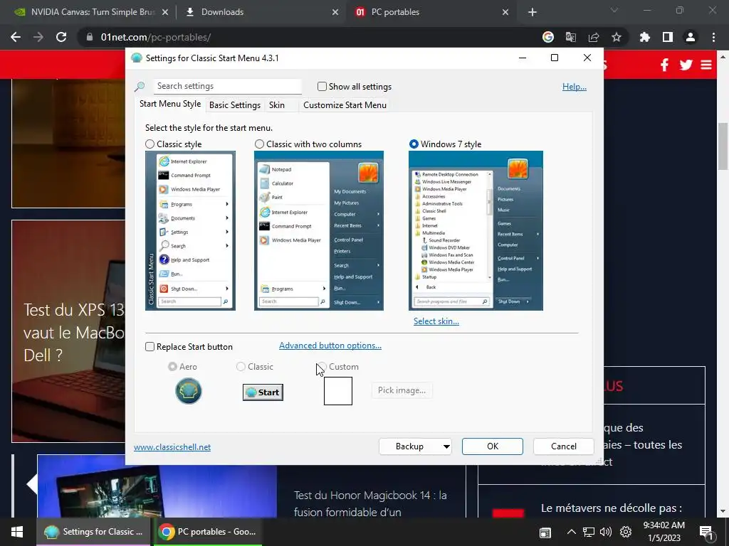Open the Basic Settings tab
Image resolution: width=729 pixels, height=546 pixels.
pos(235,105)
